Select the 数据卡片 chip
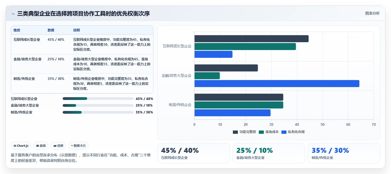The image size is (391, 174). click(78, 146)
